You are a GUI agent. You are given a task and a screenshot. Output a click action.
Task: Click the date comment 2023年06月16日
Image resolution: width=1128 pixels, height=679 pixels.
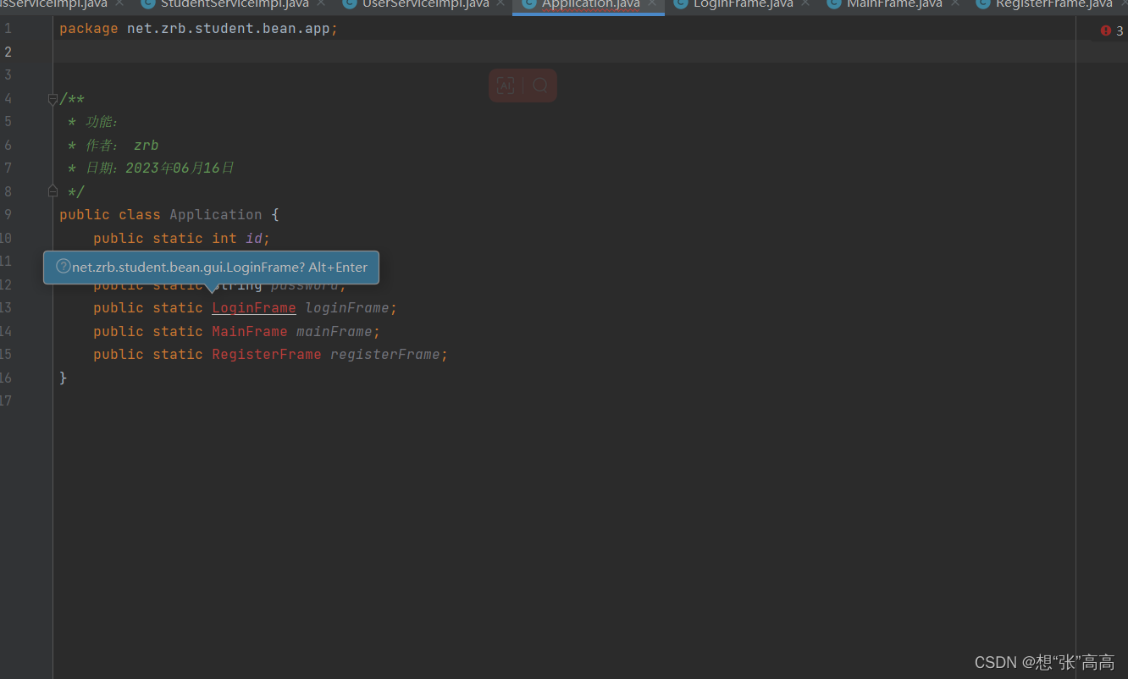pyautogui.click(x=180, y=168)
